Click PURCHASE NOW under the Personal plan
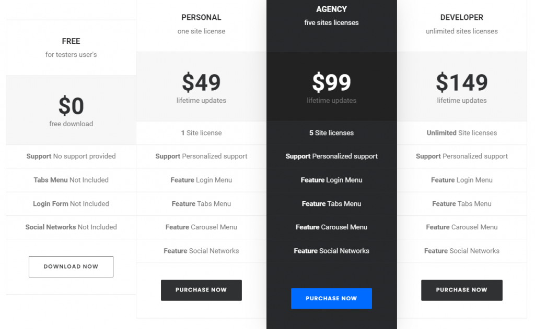 [201, 290]
